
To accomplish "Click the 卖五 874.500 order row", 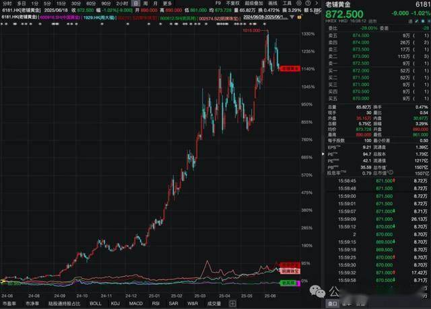I will coord(378,36).
